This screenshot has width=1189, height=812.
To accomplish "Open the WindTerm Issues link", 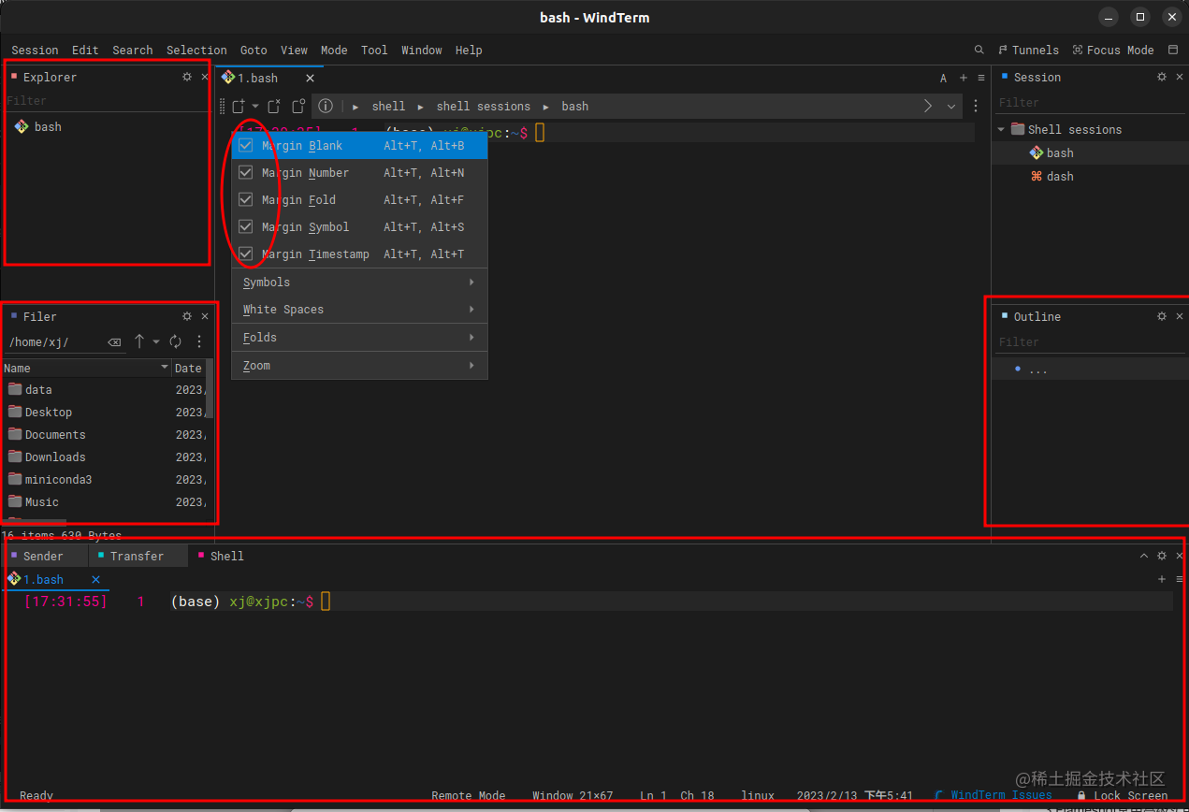I will [x=1001, y=795].
